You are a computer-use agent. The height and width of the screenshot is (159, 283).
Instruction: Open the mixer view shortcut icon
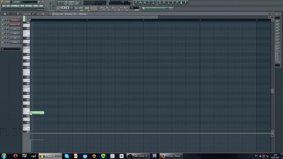(153, 3)
